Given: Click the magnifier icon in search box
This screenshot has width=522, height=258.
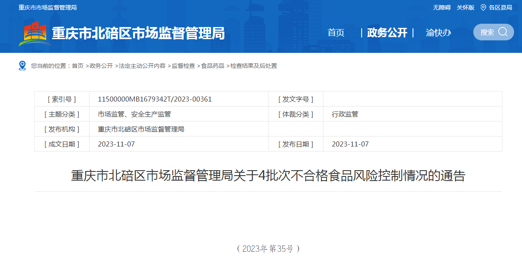Looking at the screenshot, I should (x=503, y=32).
